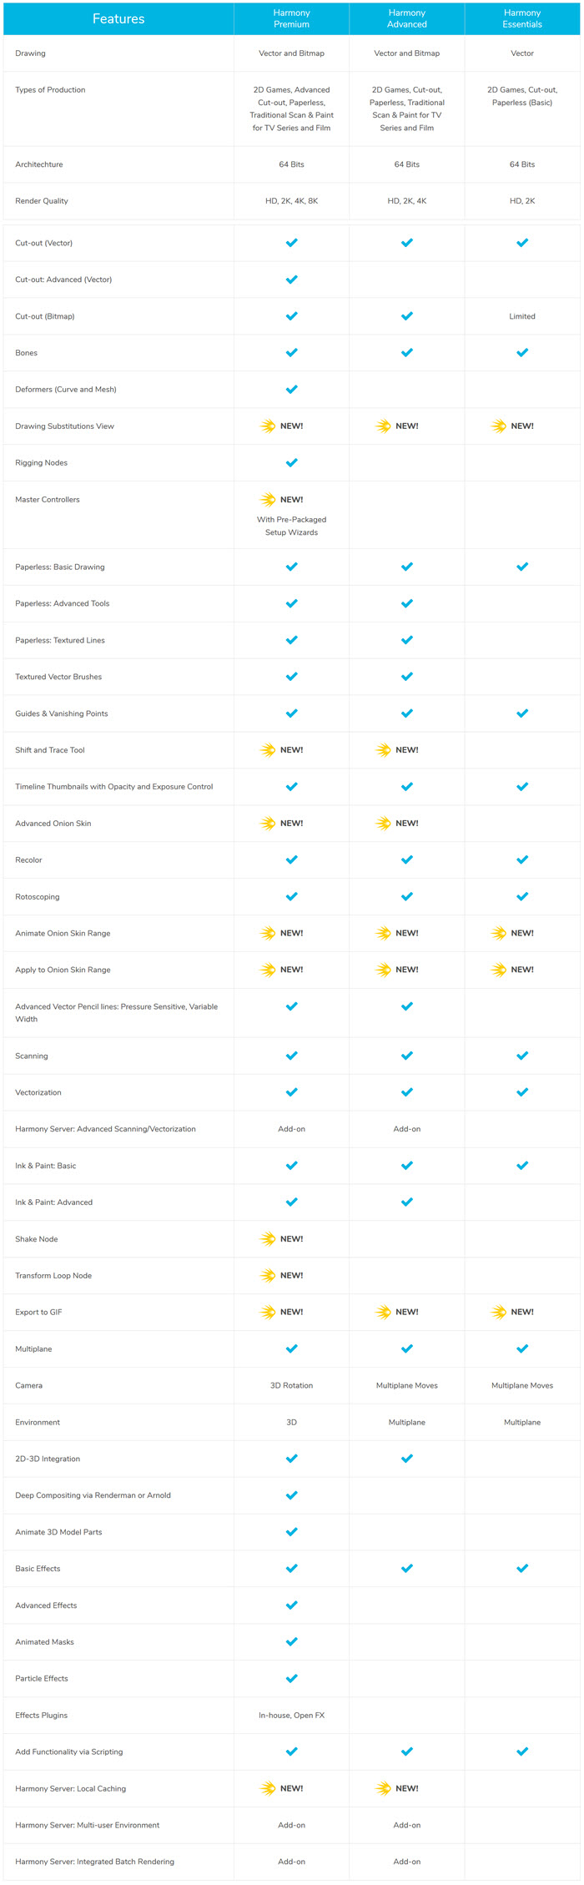Click Premium NEW icon for Transform Loop Node

[x=281, y=1275]
